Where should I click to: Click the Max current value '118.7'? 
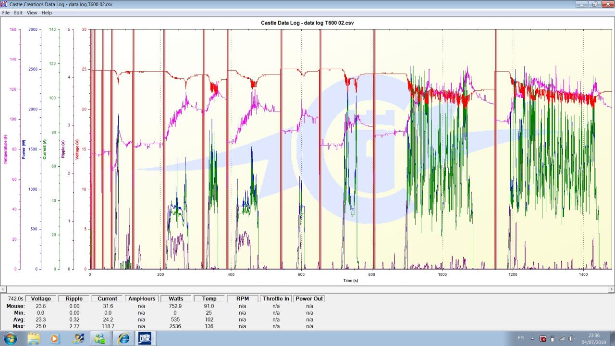108,326
